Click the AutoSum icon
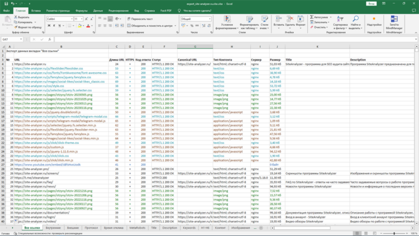419x236 pixels. (x=312, y=17)
